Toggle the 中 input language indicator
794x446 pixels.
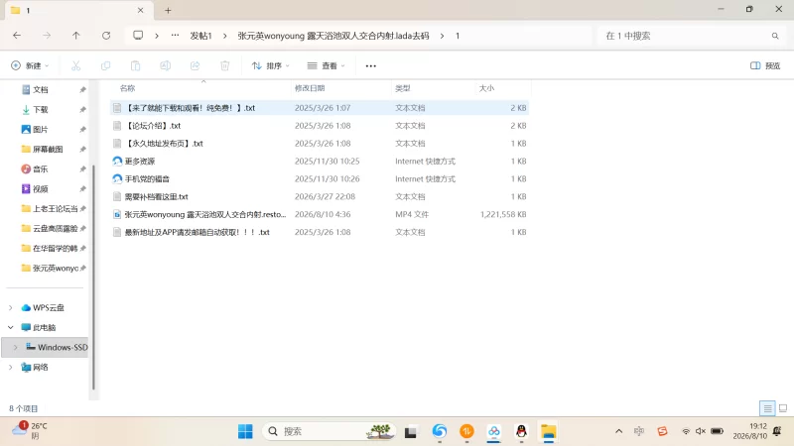click(639, 431)
